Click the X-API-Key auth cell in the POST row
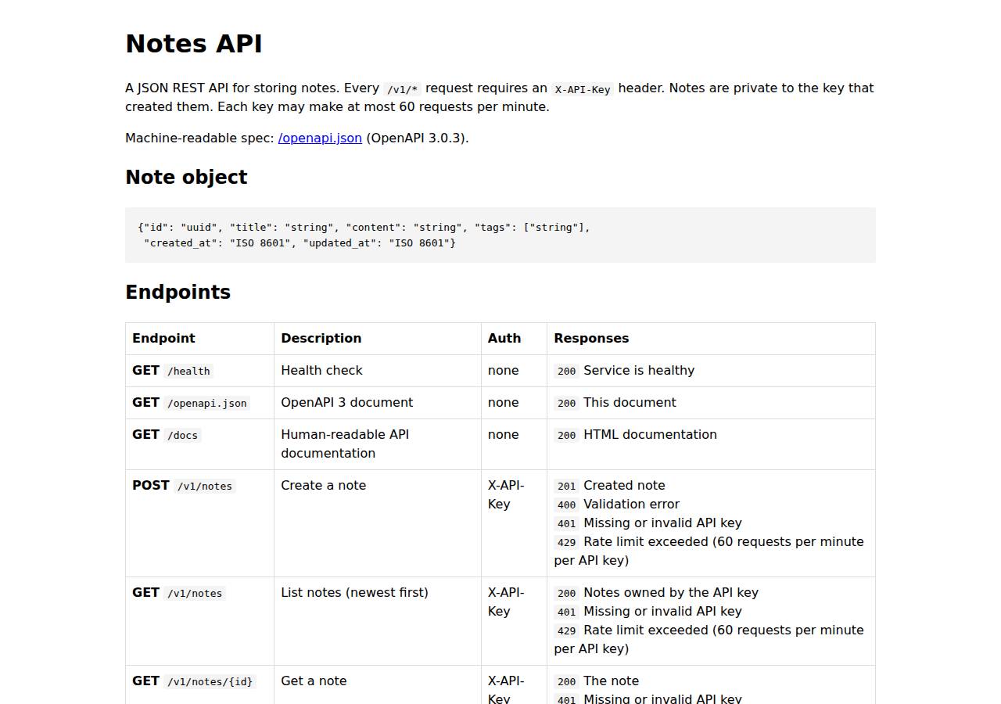Image resolution: width=1001 pixels, height=704 pixels. [x=514, y=523]
